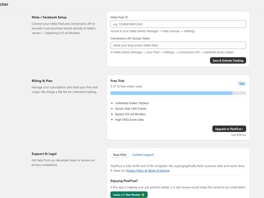Click the Server-Side CAPI Events bullet
This screenshot has width=264, height=198.
131,109
